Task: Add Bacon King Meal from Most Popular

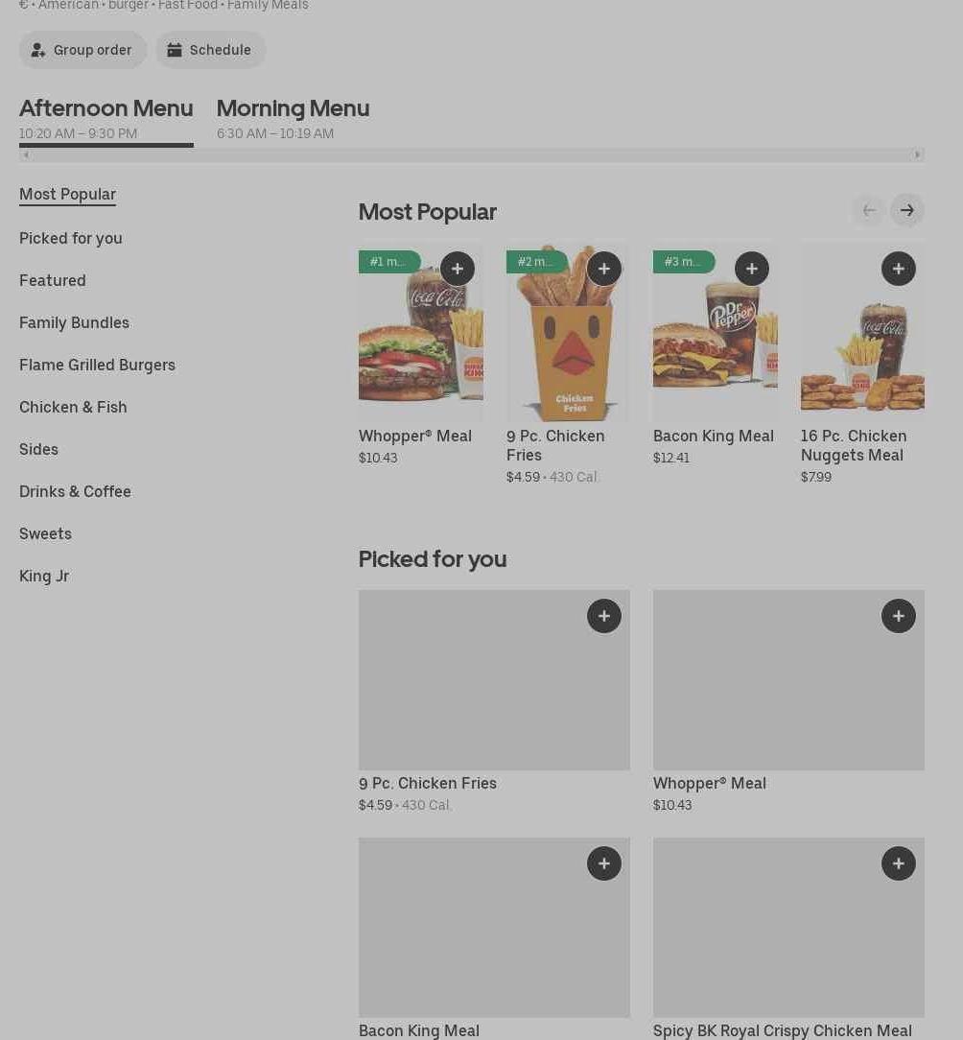Action: coord(752,269)
